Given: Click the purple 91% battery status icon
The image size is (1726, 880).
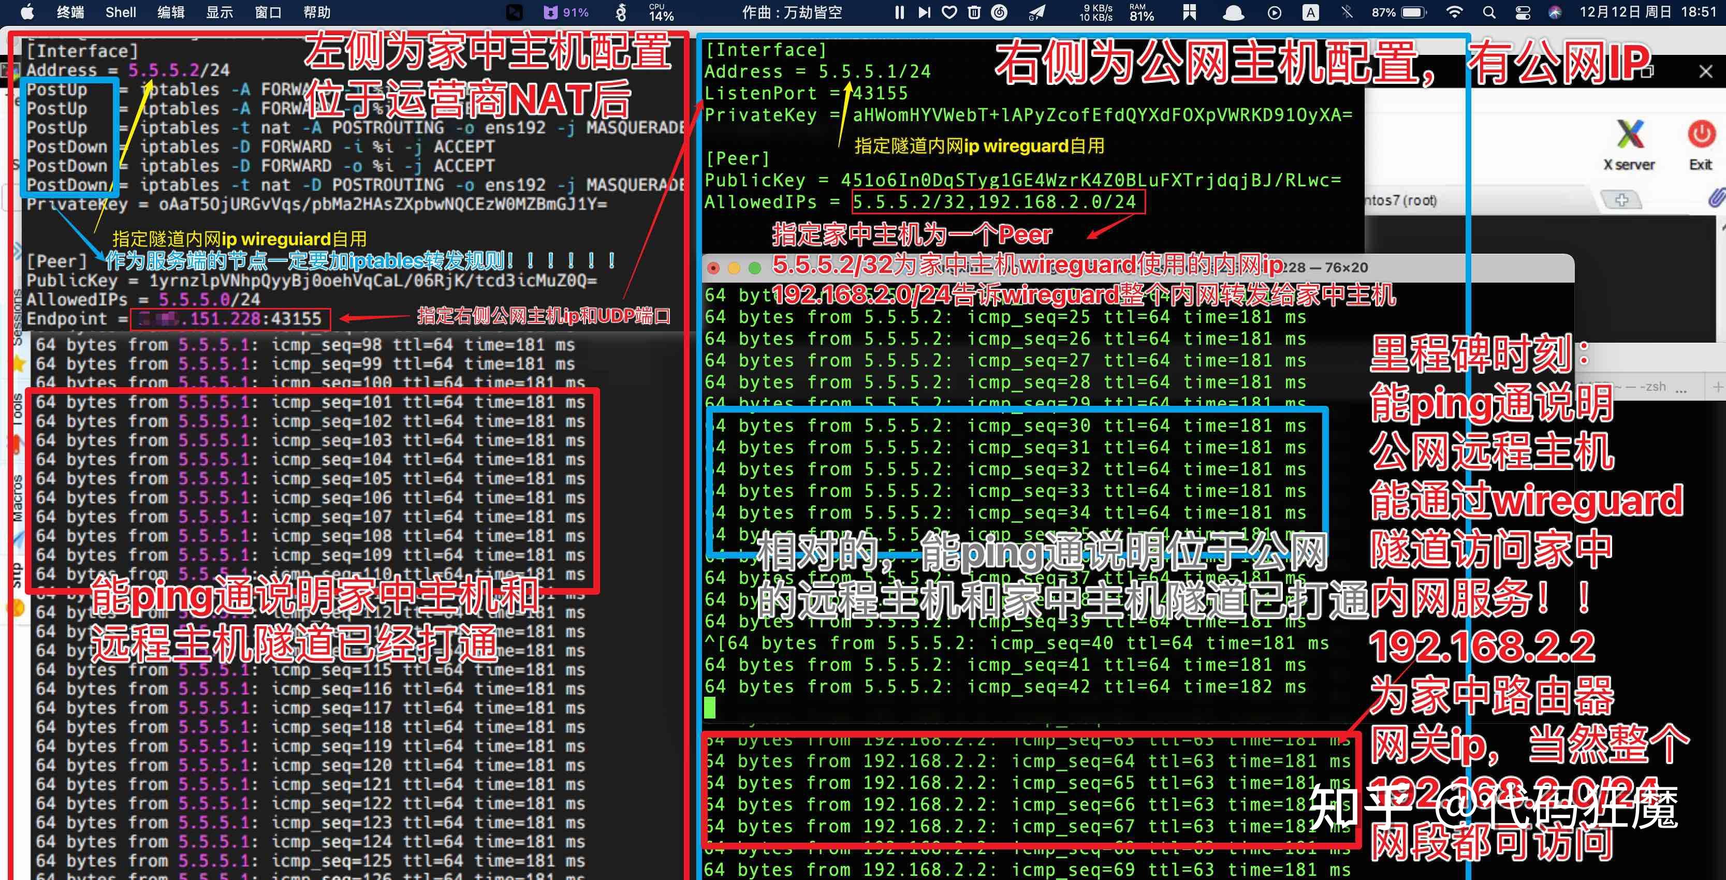Looking at the screenshot, I should pyautogui.click(x=566, y=12).
